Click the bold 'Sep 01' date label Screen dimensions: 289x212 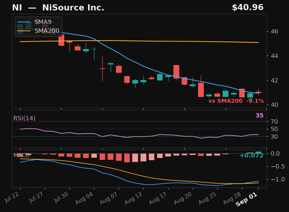[x=247, y=199]
